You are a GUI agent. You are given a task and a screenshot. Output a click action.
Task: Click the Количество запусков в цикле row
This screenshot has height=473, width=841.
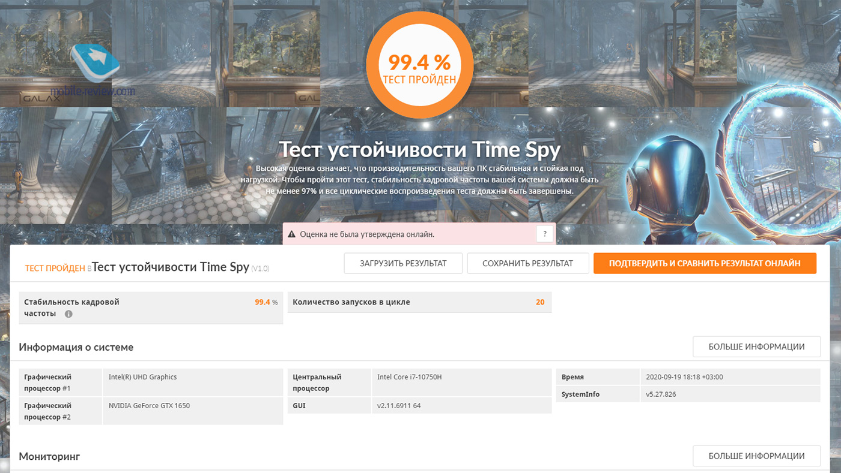click(x=419, y=302)
